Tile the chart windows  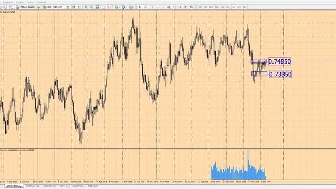pos(97,7)
